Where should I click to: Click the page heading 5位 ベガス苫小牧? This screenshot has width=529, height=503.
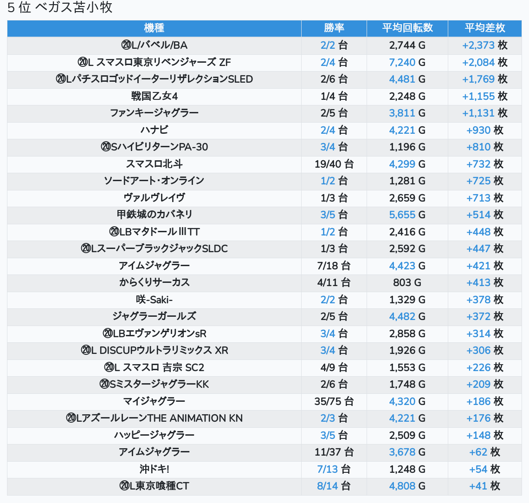click(x=60, y=8)
